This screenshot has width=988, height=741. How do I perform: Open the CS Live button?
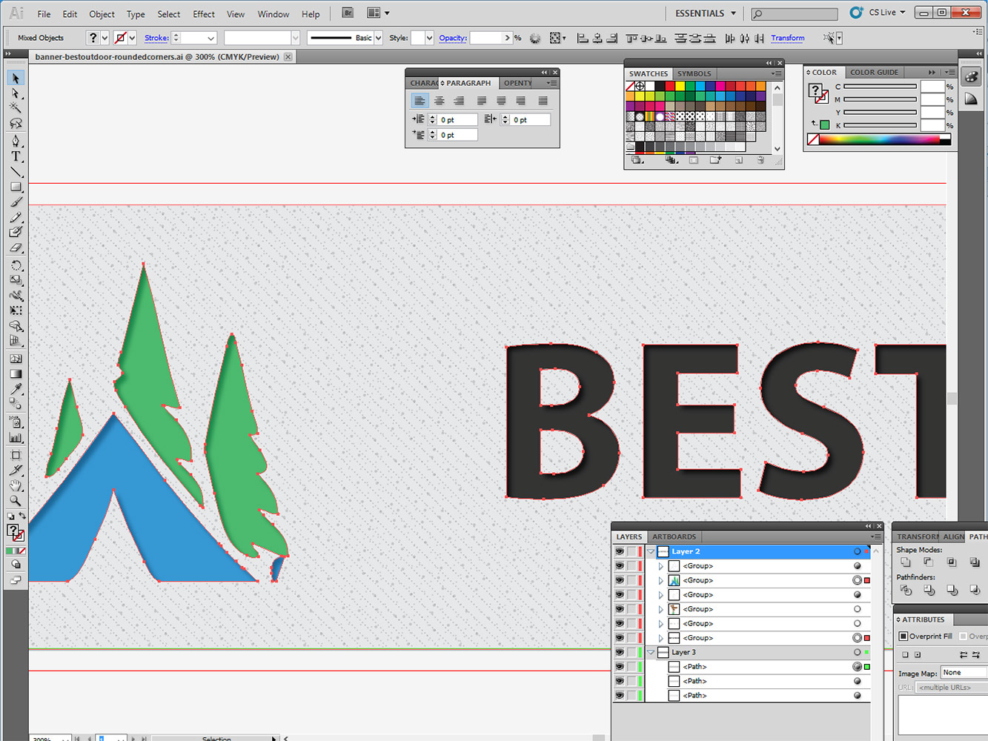coord(879,13)
